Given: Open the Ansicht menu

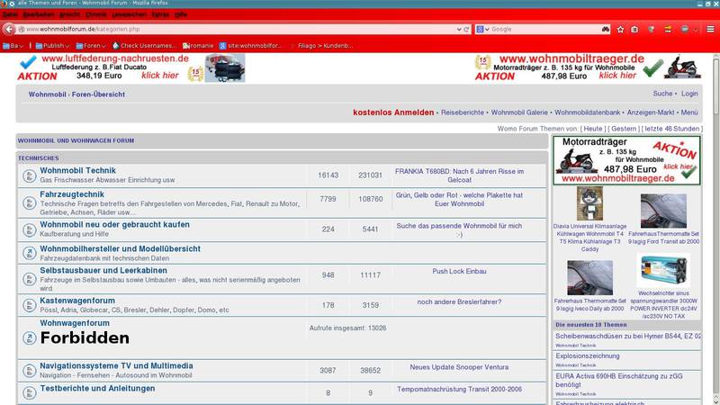Looking at the screenshot, I should tap(69, 14).
